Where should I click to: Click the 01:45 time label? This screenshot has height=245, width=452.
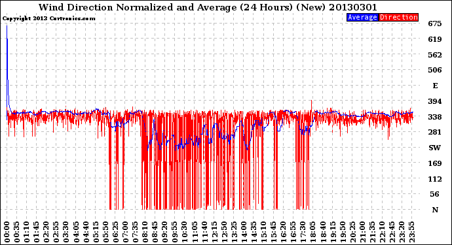pyautogui.click(x=37, y=232)
